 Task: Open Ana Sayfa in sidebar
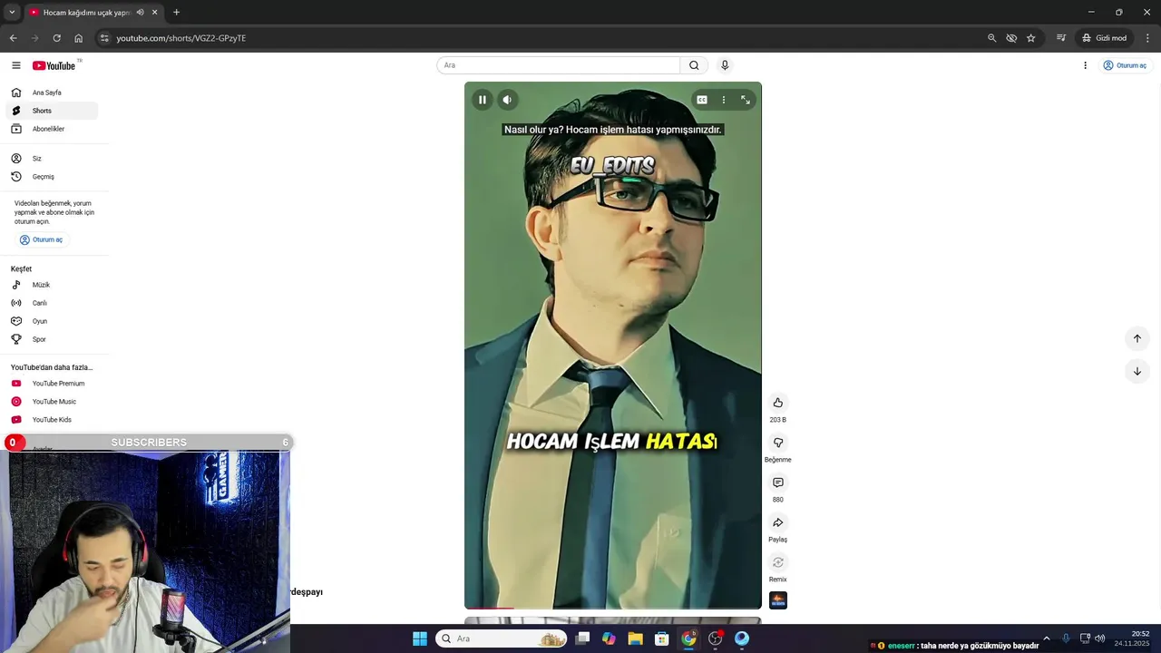click(x=52, y=93)
